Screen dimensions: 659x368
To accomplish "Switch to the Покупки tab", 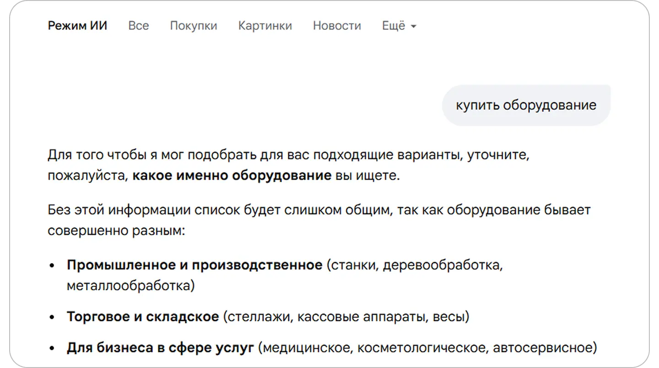I will 194,26.
